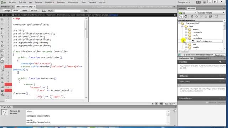Switch to the Transiciones CSS tab
Viewport: 228px width, 128px height.
coord(202,58)
